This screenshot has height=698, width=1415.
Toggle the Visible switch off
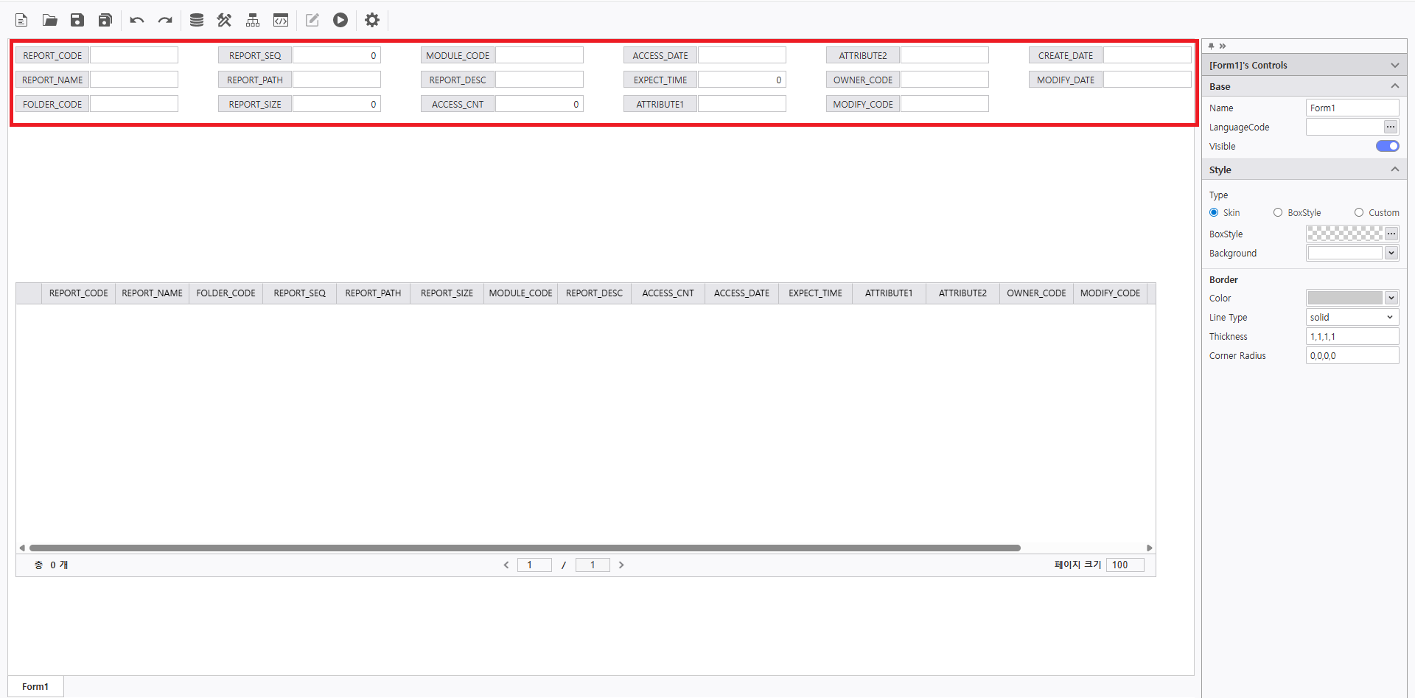pyautogui.click(x=1386, y=146)
